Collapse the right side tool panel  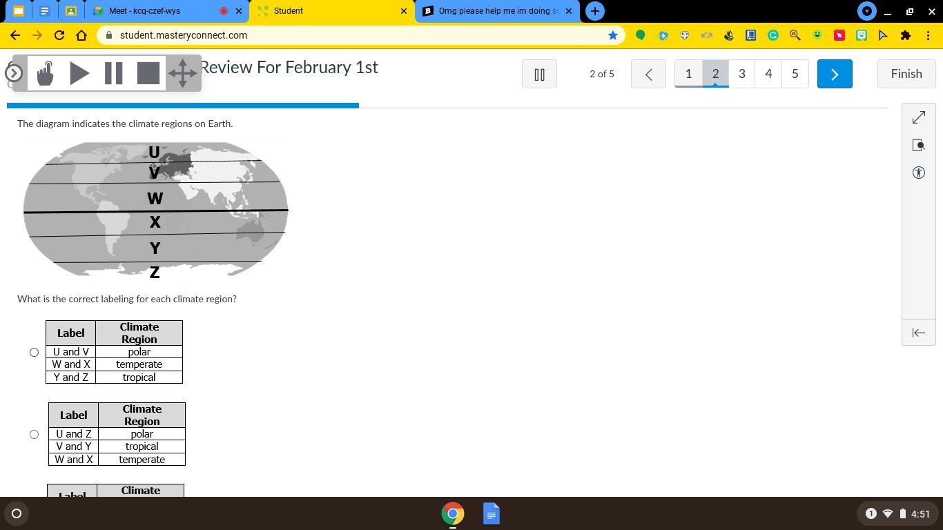pyautogui.click(x=918, y=333)
